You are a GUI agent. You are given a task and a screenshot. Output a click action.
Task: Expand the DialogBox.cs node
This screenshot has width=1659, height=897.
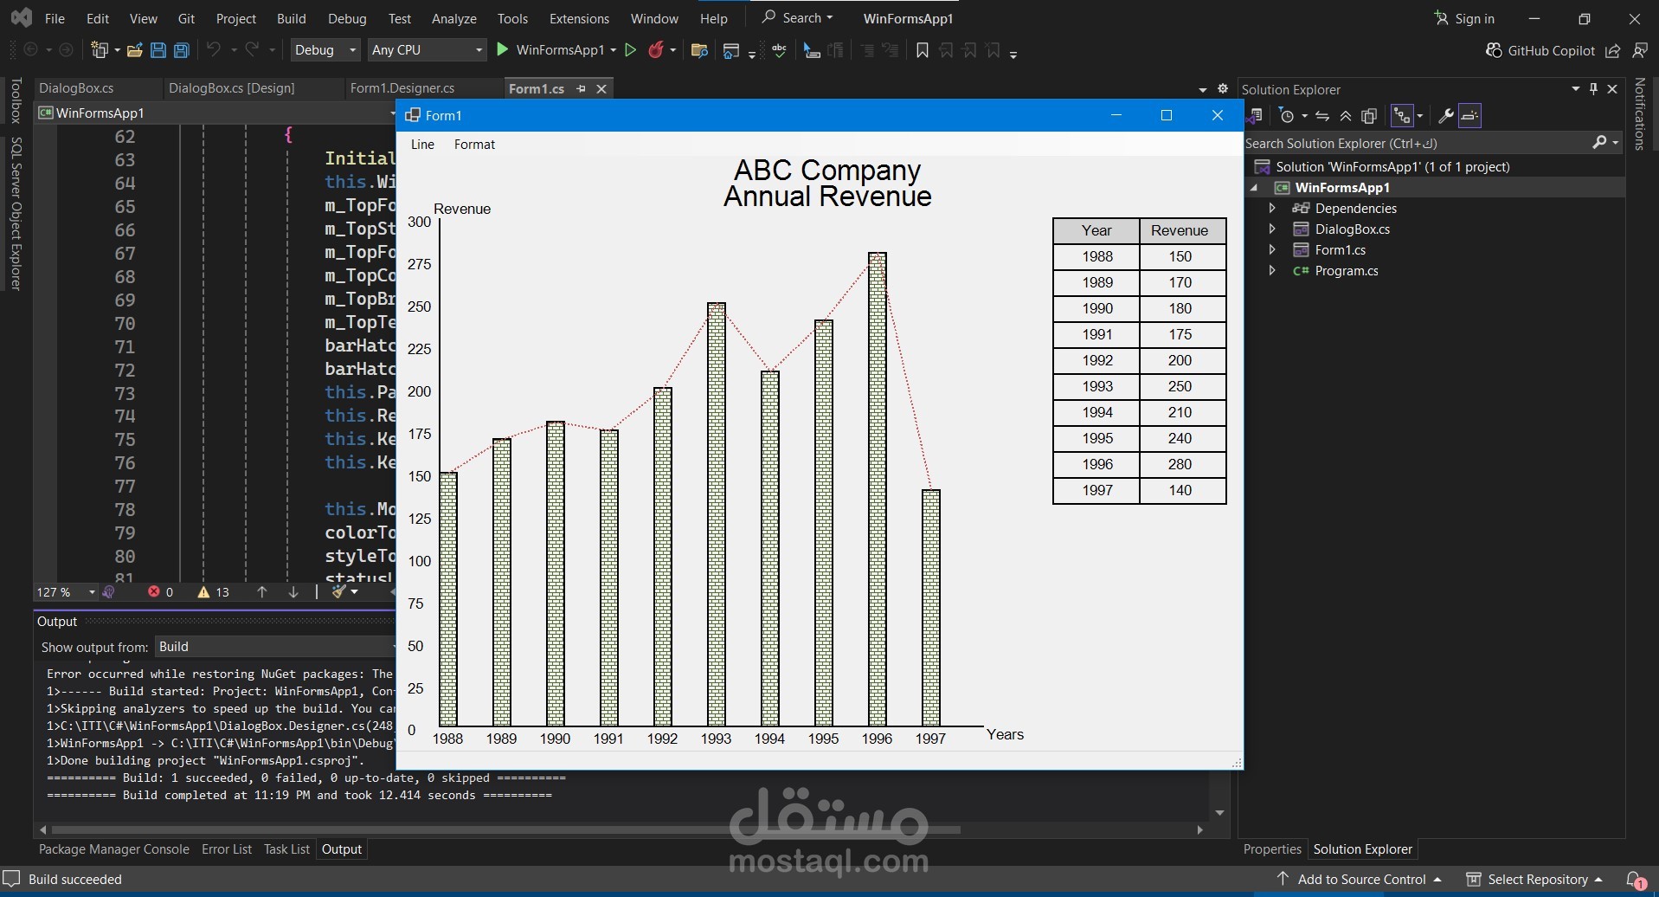coord(1272,229)
